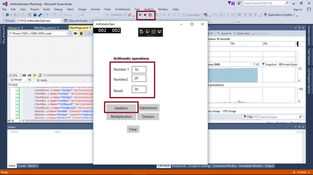Image resolution: width=313 pixels, height=175 pixels.
Task: Toggle snap grid in designer
Action: [x=24, y=75]
